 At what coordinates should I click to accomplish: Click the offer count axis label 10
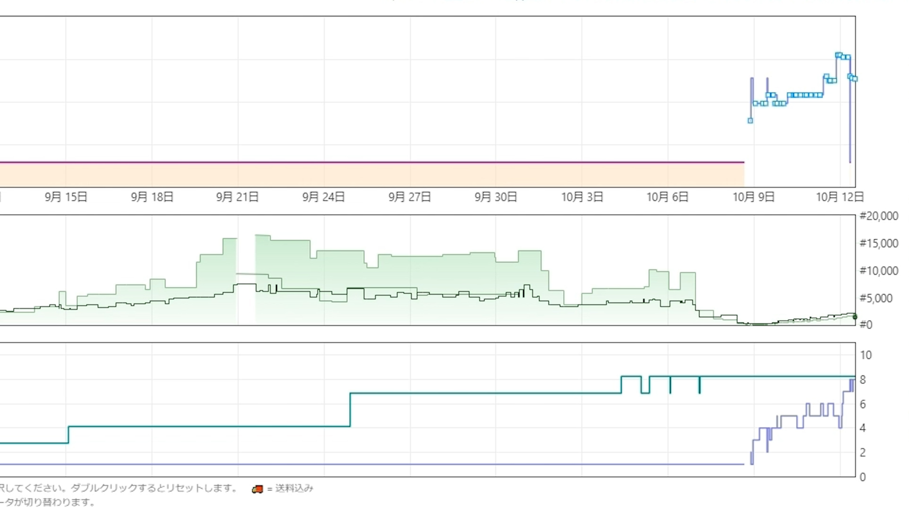coord(865,355)
